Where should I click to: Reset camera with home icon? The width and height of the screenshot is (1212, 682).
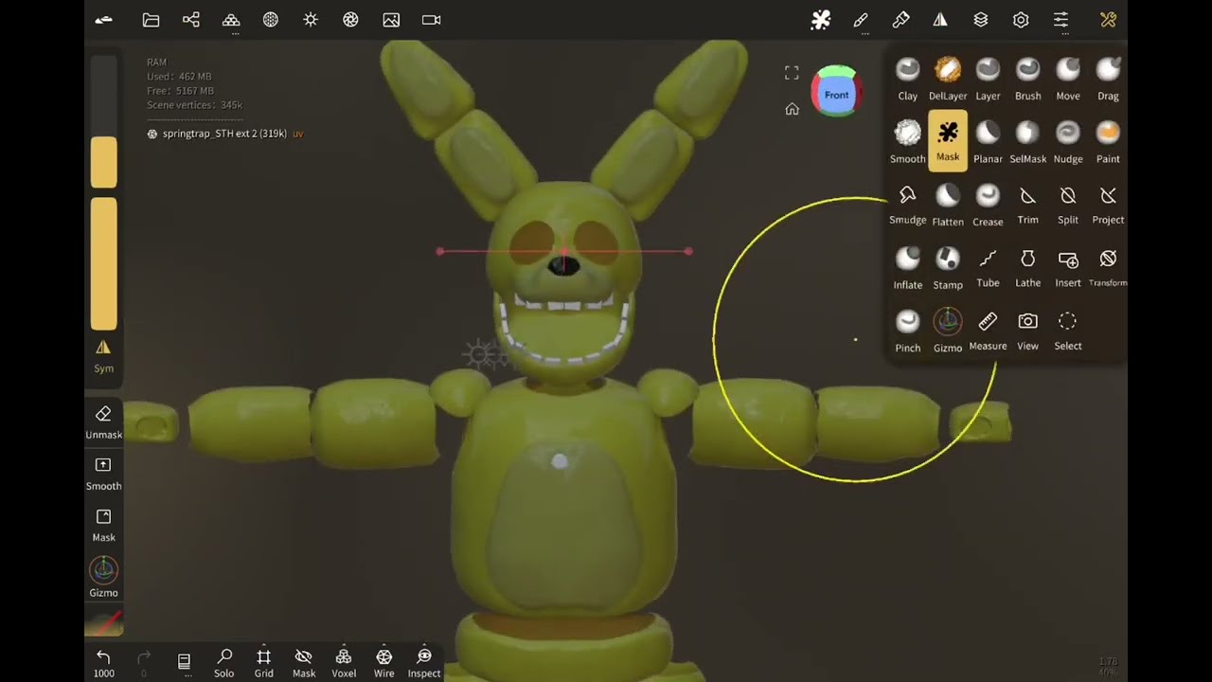tap(792, 109)
